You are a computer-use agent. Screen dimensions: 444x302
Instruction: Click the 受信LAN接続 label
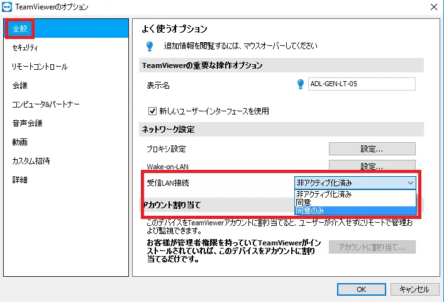click(168, 183)
